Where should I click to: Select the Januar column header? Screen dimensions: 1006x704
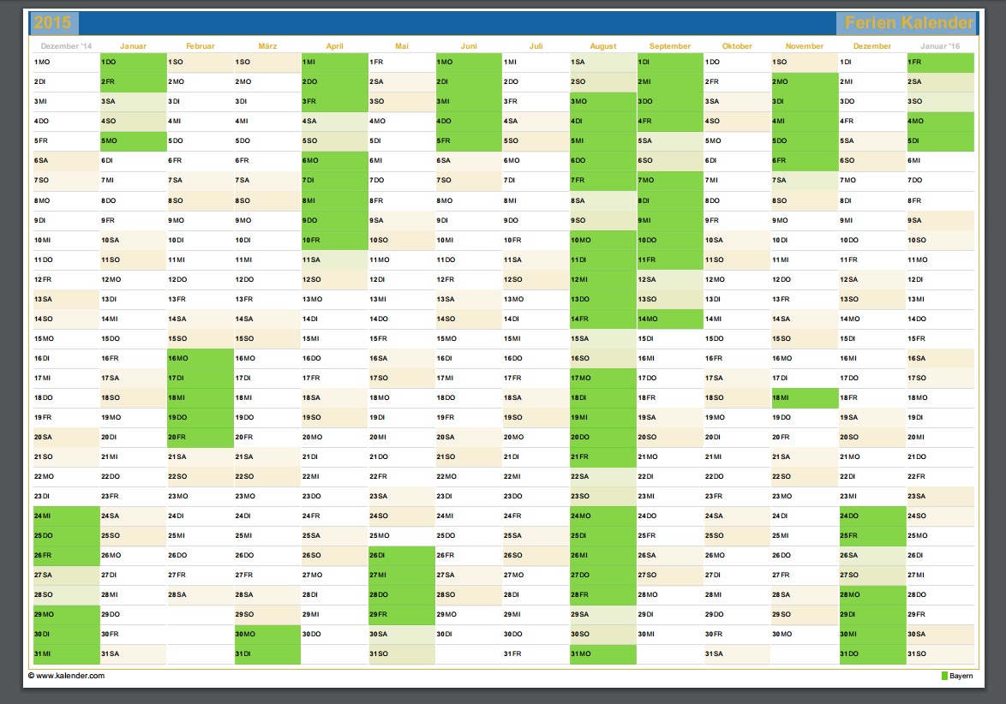click(x=133, y=46)
